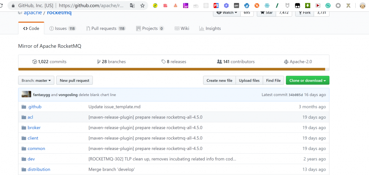Expand the Clone or download dropdown
The width and height of the screenshot is (369, 175).
[x=308, y=81]
